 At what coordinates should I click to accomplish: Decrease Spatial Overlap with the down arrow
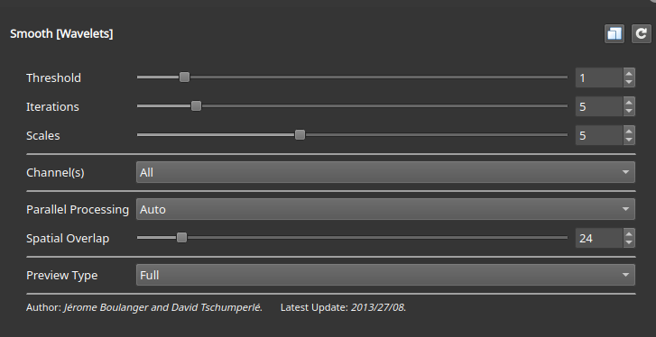click(x=628, y=242)
